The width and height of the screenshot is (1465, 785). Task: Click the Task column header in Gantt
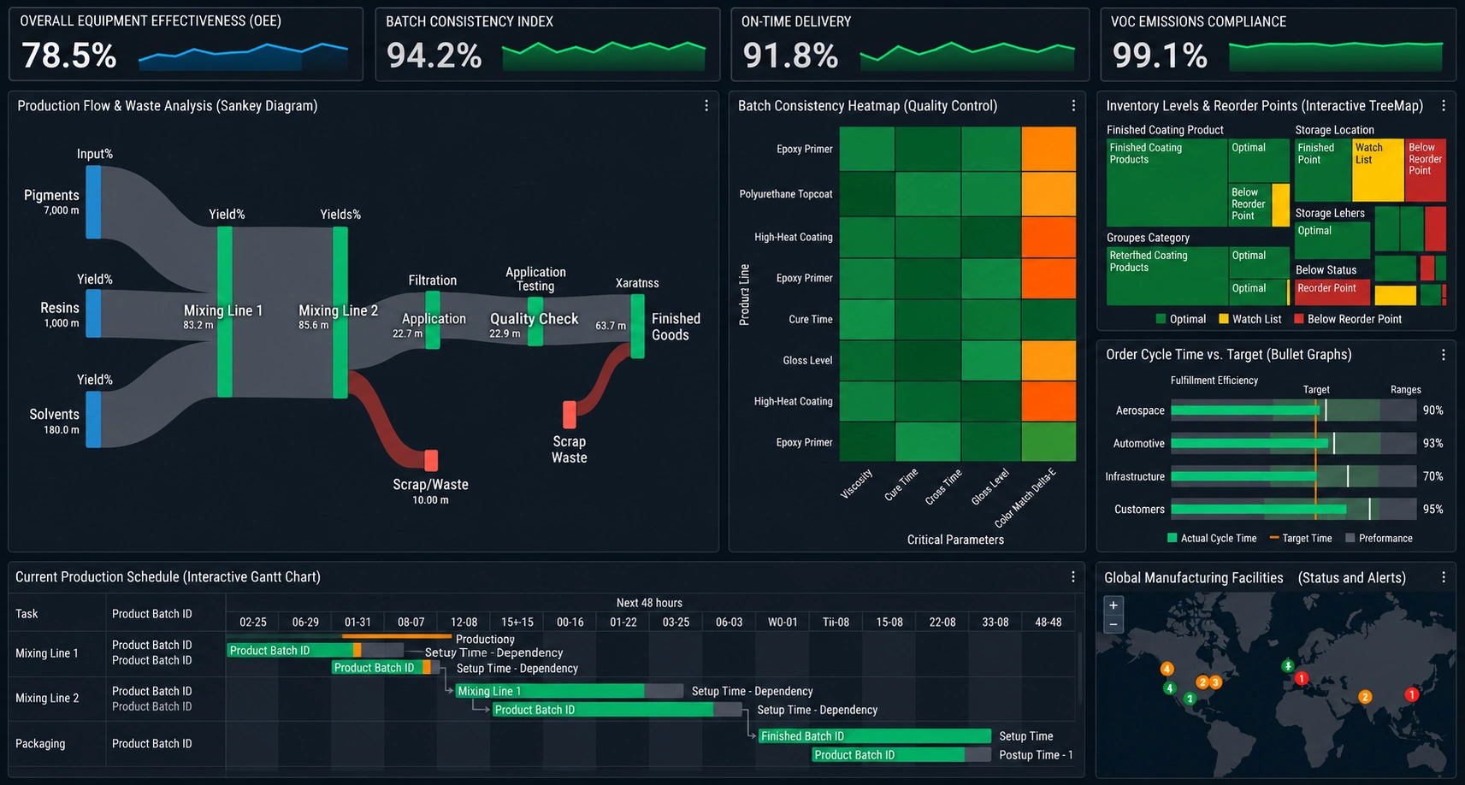27,613
